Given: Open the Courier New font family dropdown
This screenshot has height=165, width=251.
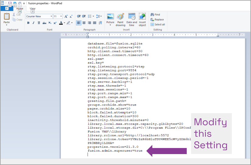Looking at the screenshot, I should (x=51, y=16).
